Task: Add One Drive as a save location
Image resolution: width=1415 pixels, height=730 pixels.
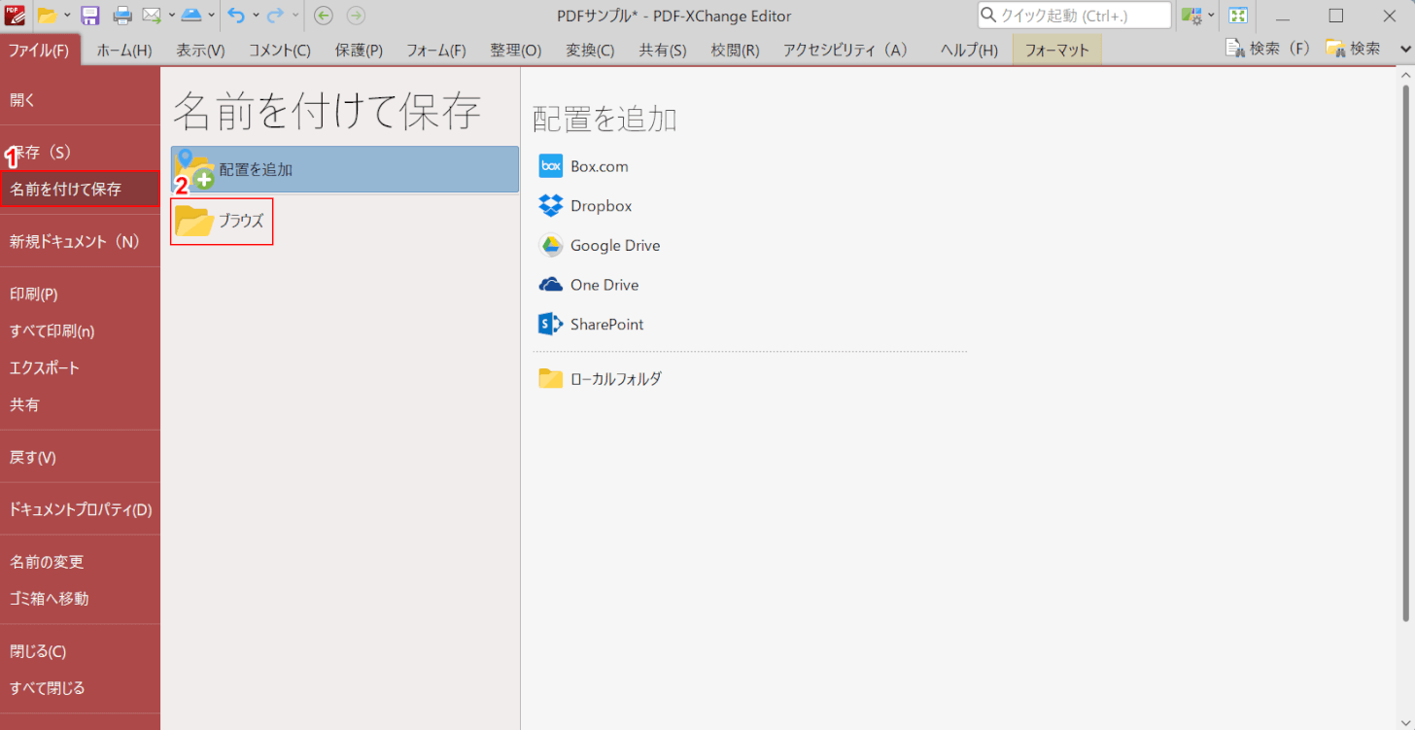Action: click(x=589, y=285)
